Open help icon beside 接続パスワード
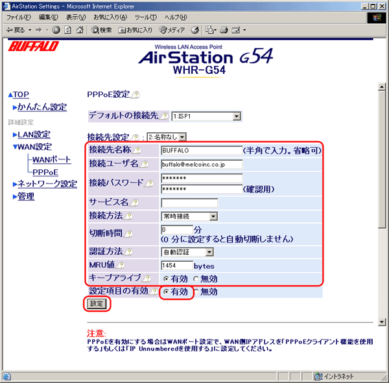Screen dimensions: 389x383 click(x=149, y=183)
